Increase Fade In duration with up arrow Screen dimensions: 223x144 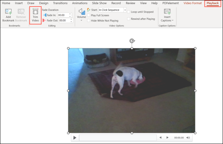[70, 14]
